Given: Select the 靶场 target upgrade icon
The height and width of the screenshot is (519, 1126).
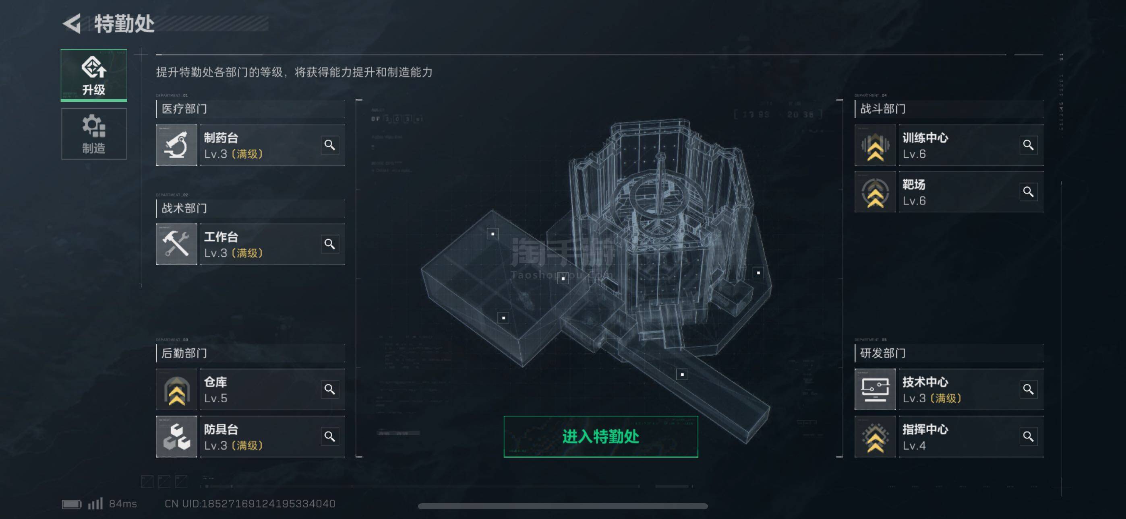Looking at the screenshot, I should tap(875, 192).
